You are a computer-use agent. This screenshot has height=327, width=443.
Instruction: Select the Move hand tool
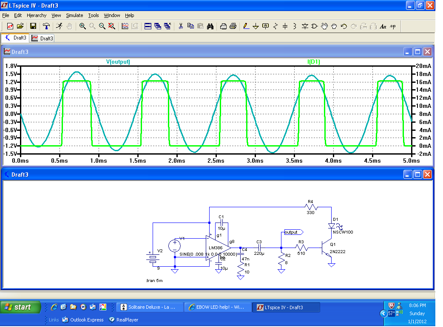tap(324, 26)
